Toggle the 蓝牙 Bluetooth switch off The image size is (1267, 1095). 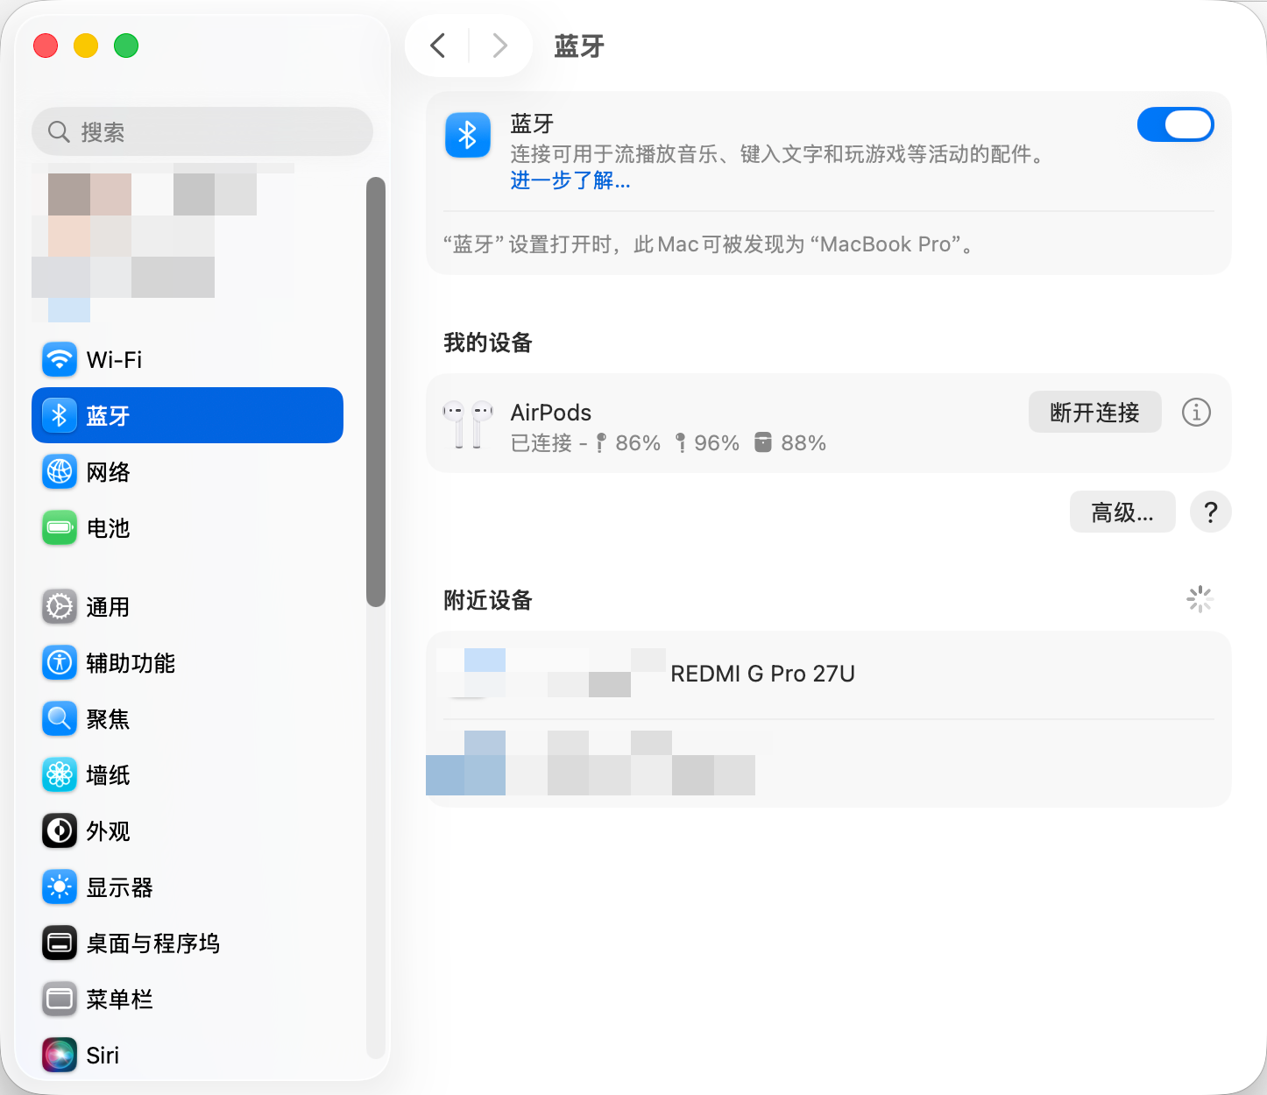[1175, 124]
